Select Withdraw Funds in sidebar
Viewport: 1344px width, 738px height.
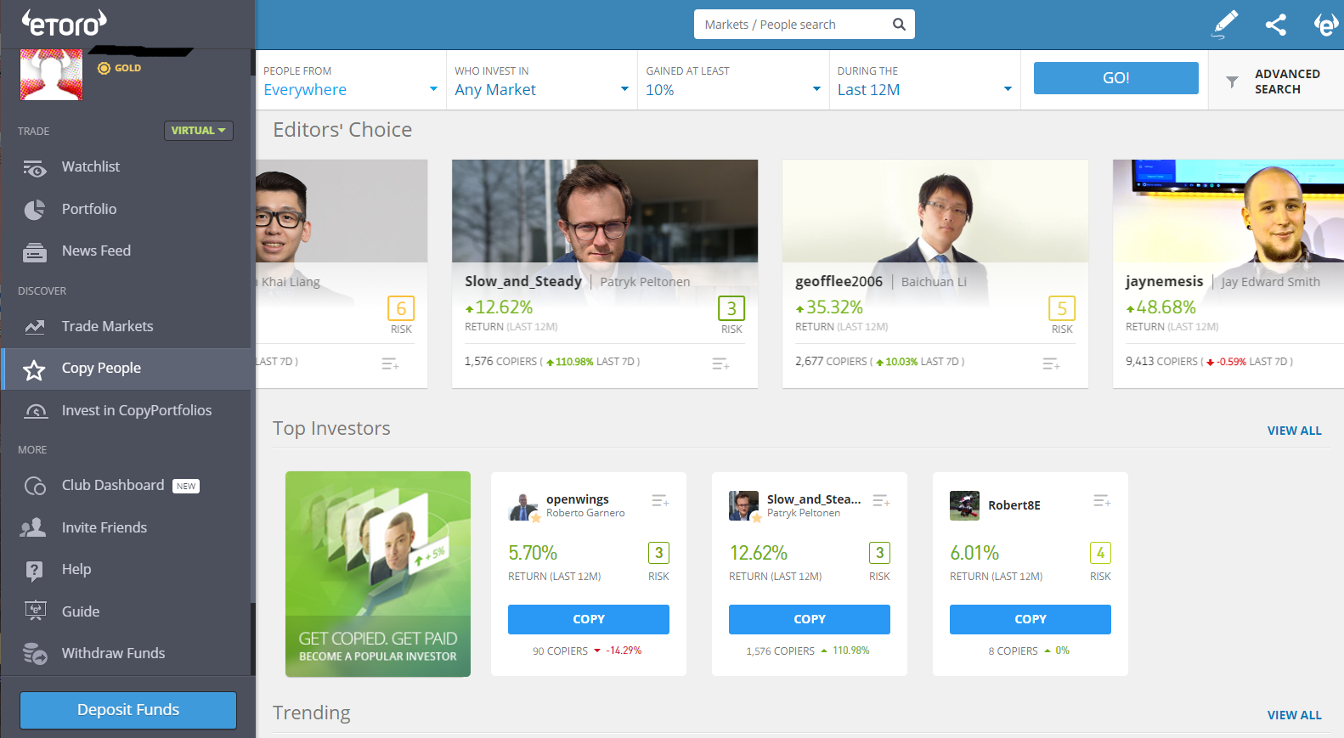click(126, 653)
